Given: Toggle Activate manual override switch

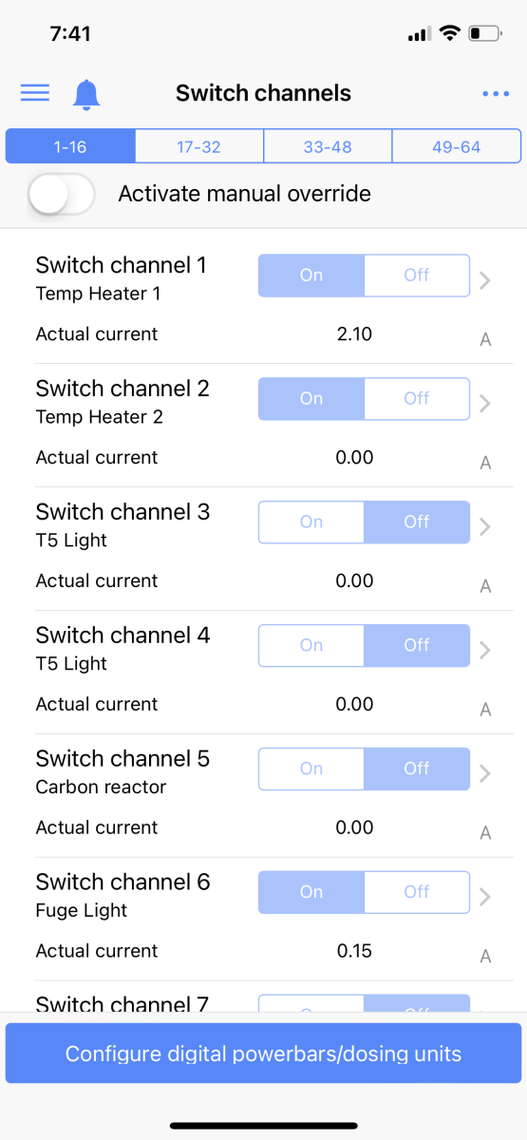Looking at the screenshot, I should click(62, 195).
